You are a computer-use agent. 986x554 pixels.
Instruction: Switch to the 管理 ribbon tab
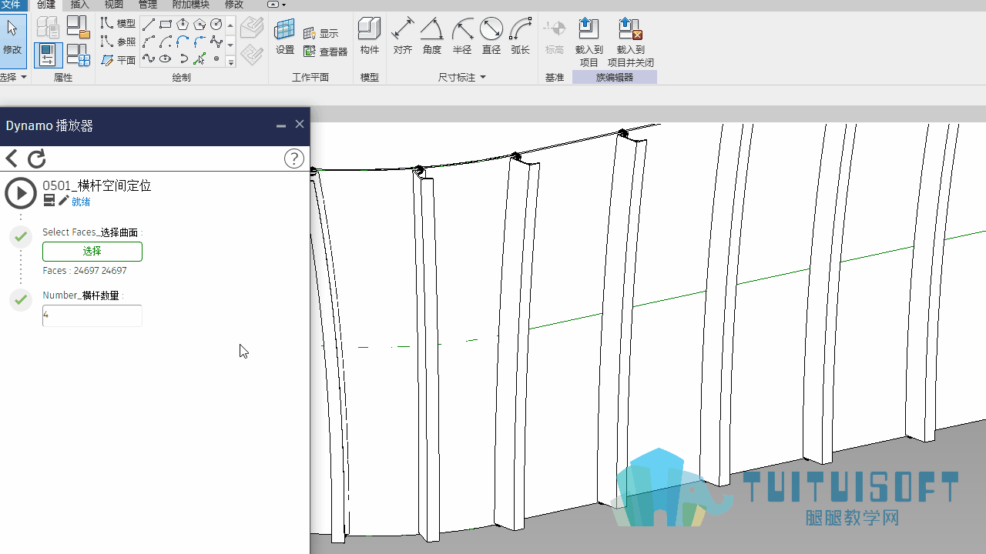147,5
